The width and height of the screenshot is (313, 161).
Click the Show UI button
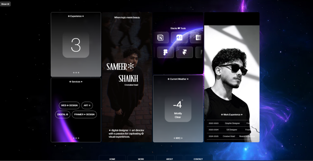coord(5,4)
